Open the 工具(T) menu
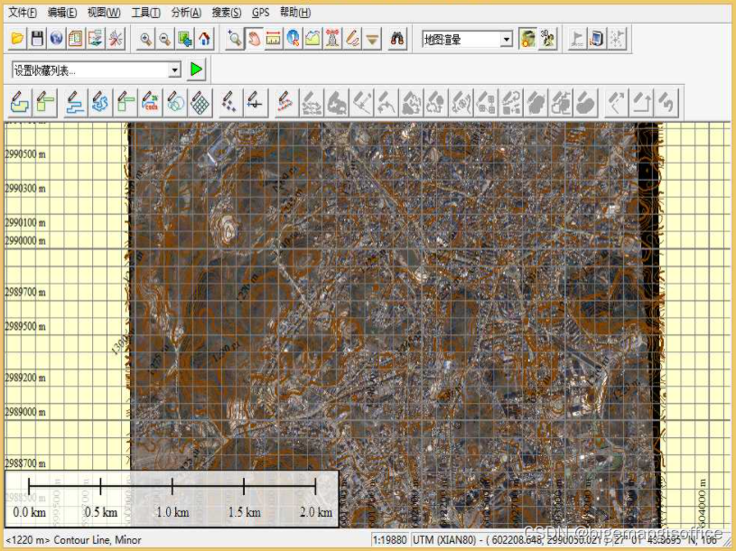 146,13
